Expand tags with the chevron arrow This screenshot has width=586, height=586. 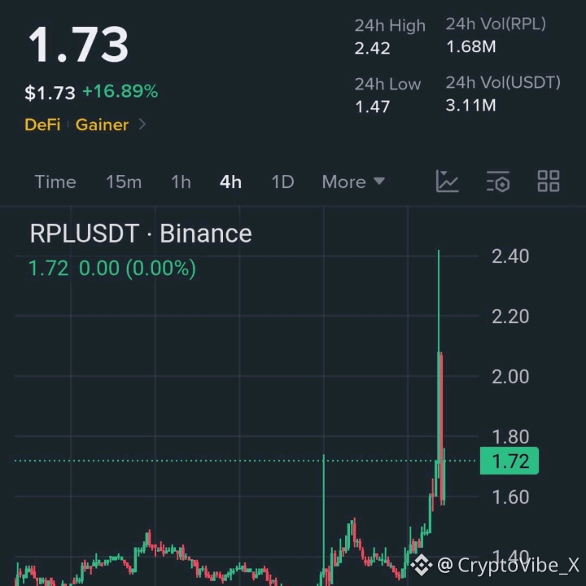[142, 124]
